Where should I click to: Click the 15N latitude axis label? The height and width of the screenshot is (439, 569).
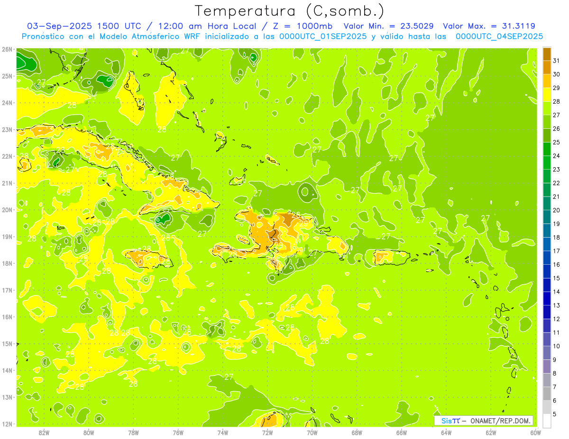pos(7,343)
